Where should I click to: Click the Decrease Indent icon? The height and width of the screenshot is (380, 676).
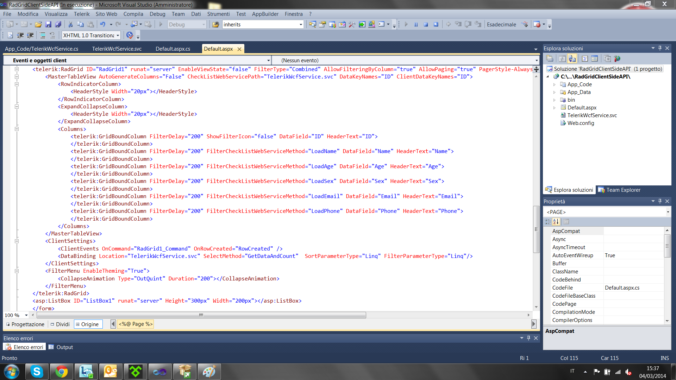coord(20,35)
